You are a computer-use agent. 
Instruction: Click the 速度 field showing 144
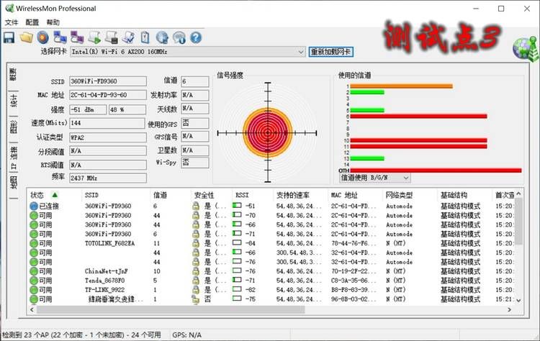point(107,123)
